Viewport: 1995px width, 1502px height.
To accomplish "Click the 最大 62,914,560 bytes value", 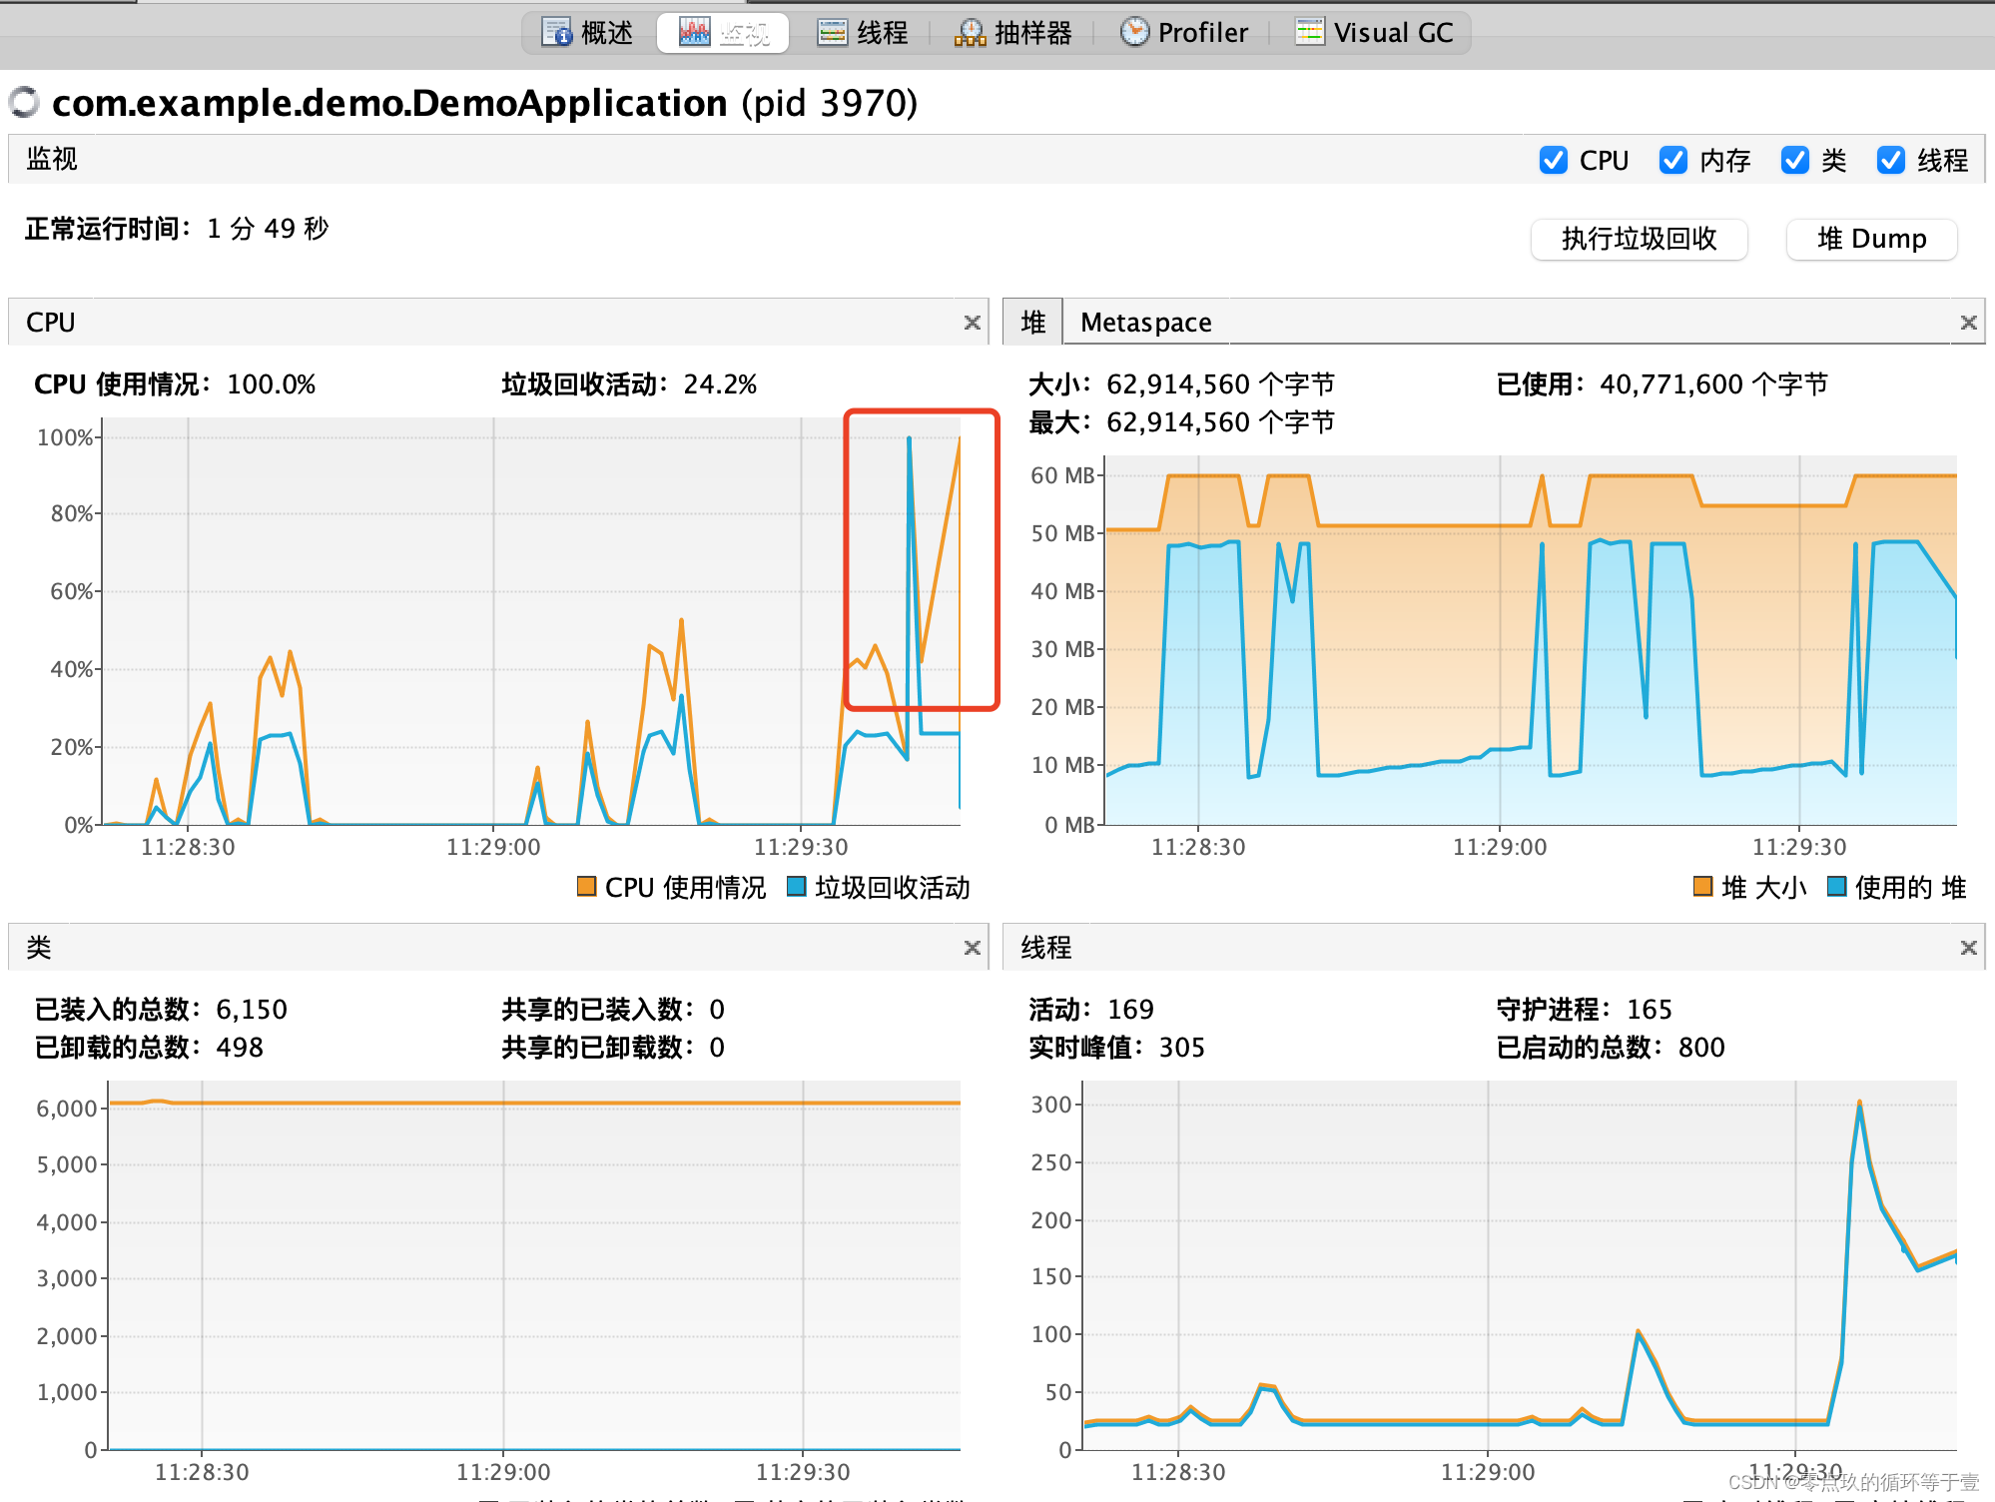I will click(x=1220, y=422).
